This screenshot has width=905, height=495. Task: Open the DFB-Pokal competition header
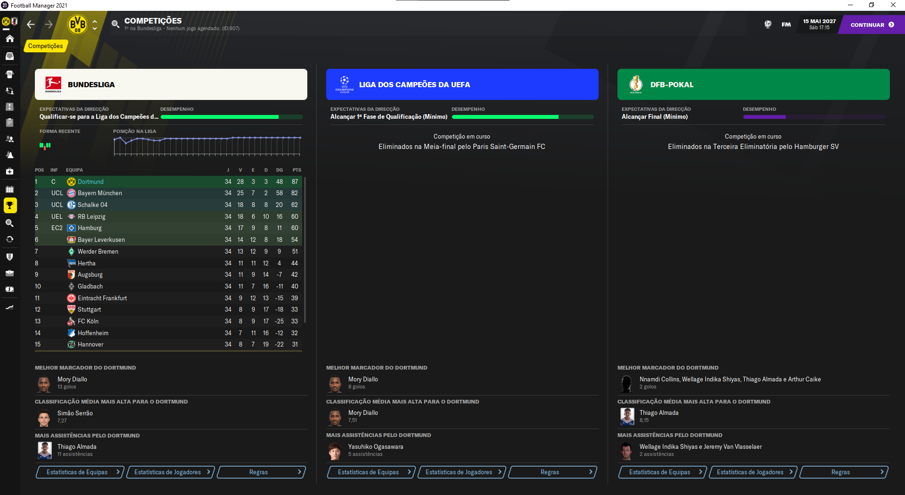tap(754, 84)
